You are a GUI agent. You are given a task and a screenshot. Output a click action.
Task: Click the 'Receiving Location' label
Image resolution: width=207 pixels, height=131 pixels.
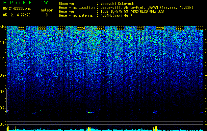pyautogui.click(x=77, y=8)
